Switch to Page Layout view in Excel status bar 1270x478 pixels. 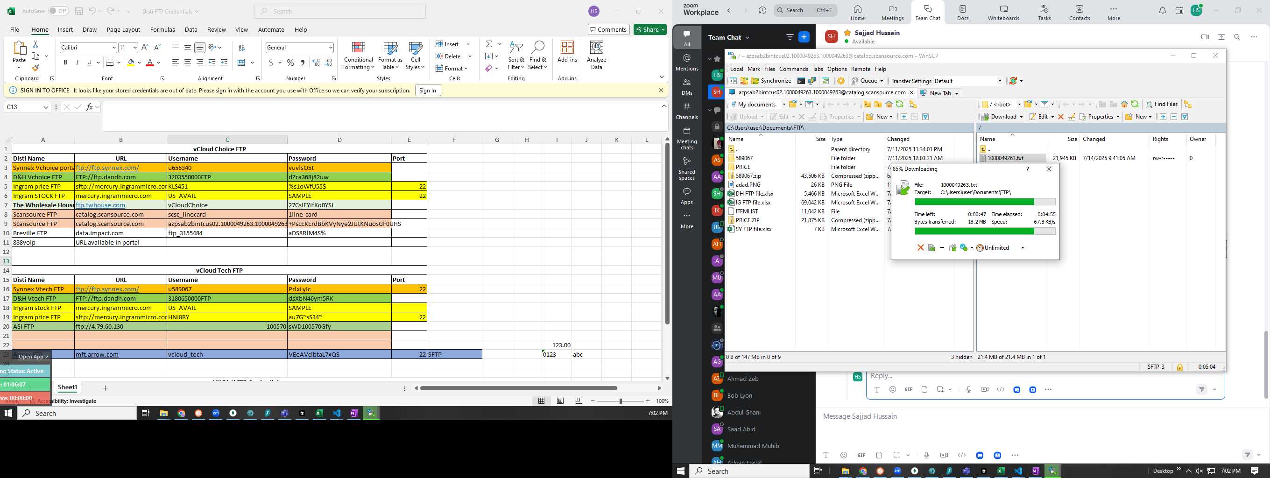[x=560, y=401]
